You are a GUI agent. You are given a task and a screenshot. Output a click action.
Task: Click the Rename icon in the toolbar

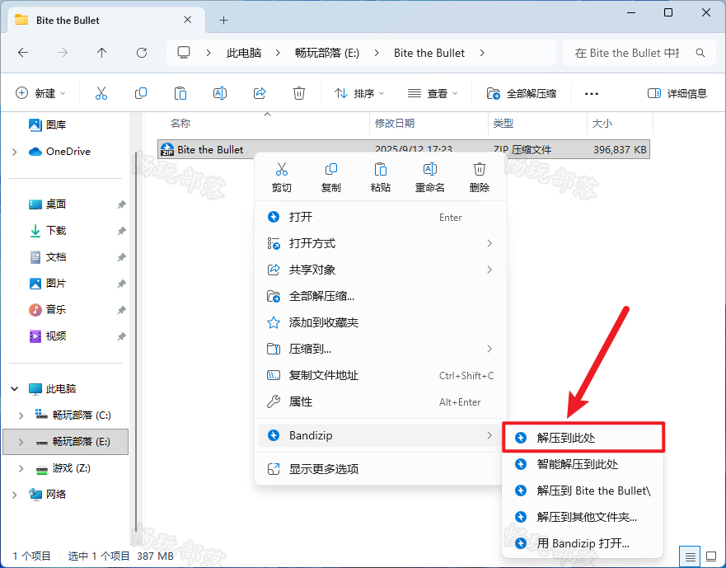(220, 93)
